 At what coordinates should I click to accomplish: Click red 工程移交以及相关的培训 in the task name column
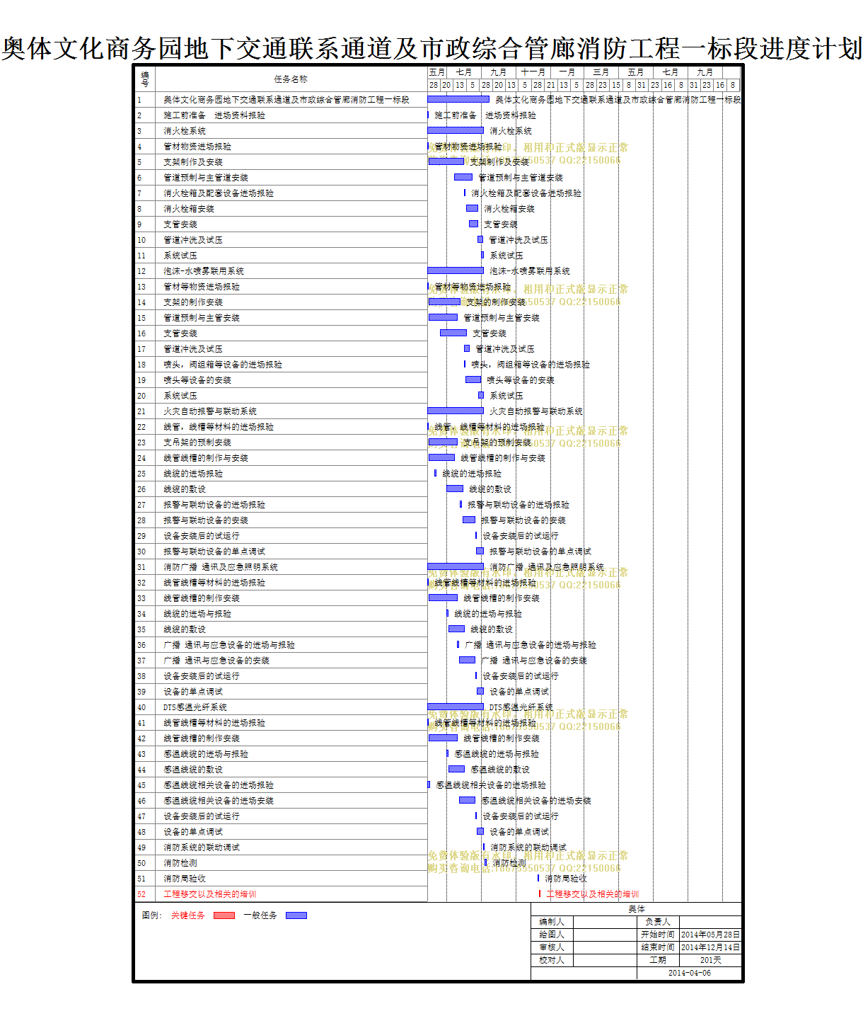pos(210,894)
